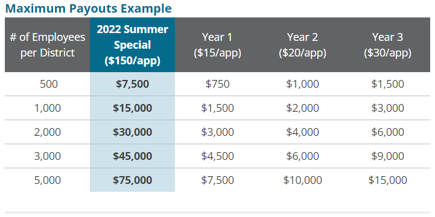Click the $750 Year 1 cell
This screenshot has width=435, height=217.
click(217, 84)
